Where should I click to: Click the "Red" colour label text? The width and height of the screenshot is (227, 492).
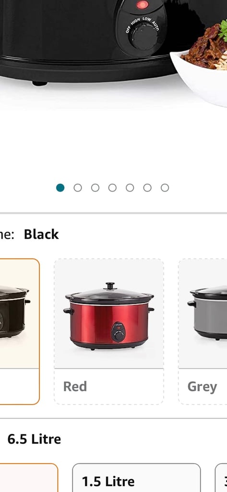pos(75,386)
